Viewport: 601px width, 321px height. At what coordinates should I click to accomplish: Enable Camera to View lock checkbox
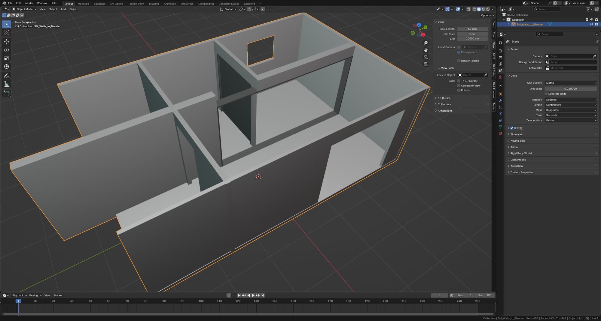coord(459,86)
